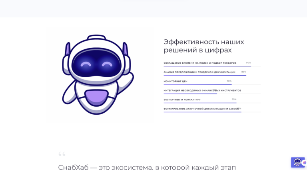Open the robot chat assistant widget
The image size is (307, 170).
point(297,162)
